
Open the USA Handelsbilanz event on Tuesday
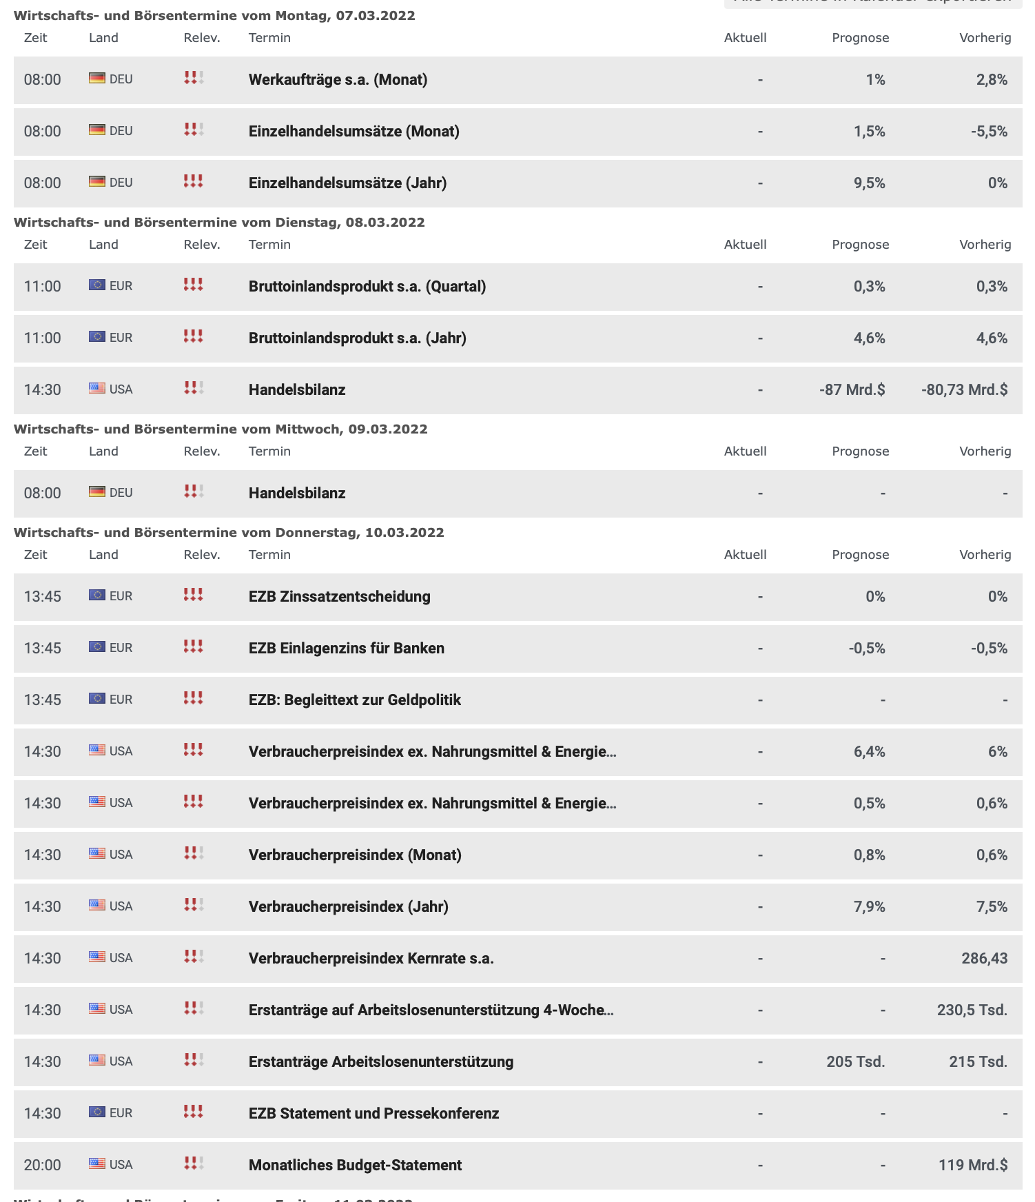297,389
